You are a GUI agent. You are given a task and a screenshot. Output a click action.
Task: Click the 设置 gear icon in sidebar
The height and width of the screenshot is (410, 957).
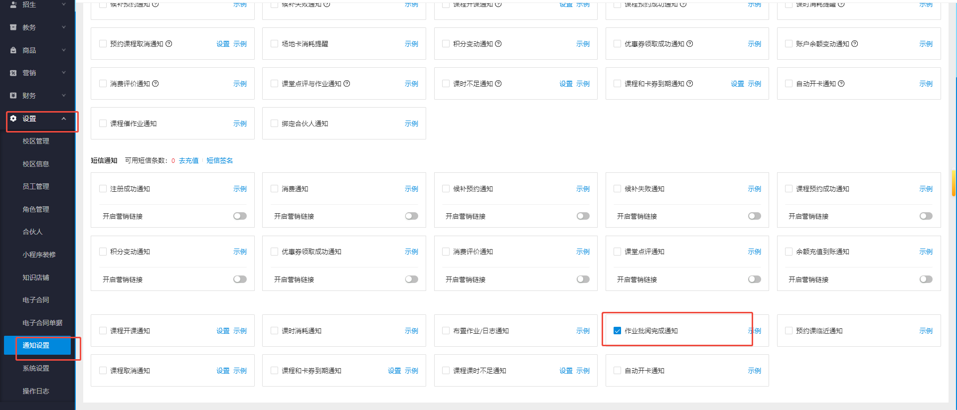tap(13, 119)
